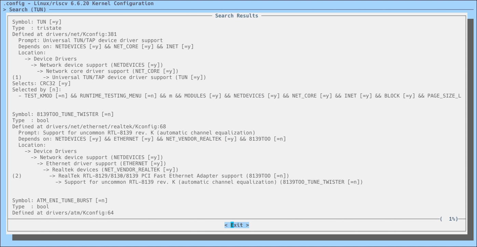
Task: Select the Symbol: 8139TOO_TUNE_TWISTER [=n] line
Action: tap(63, 114)
